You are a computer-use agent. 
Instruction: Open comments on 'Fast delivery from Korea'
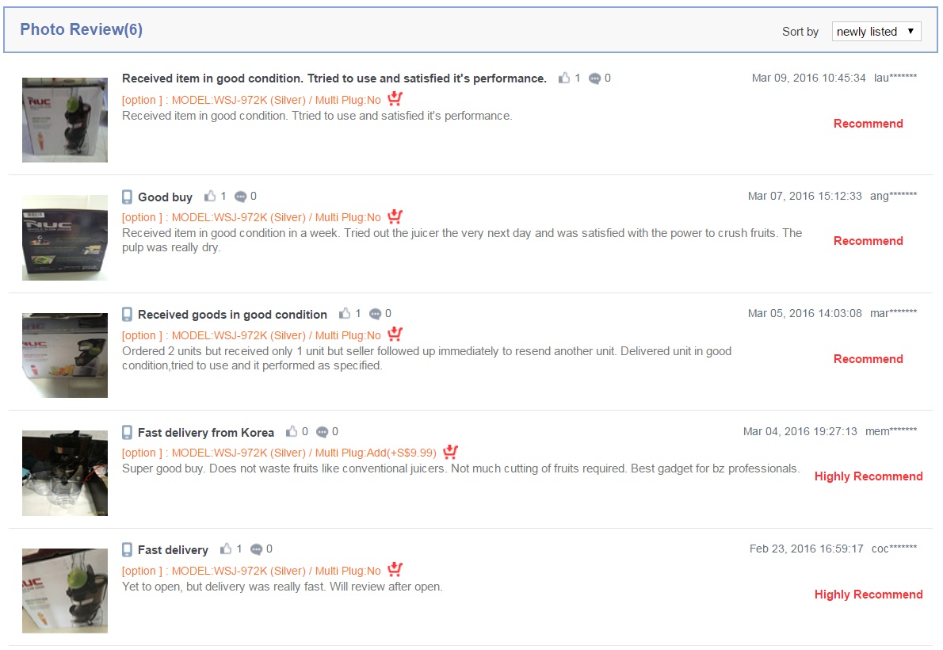click(322, 431)
